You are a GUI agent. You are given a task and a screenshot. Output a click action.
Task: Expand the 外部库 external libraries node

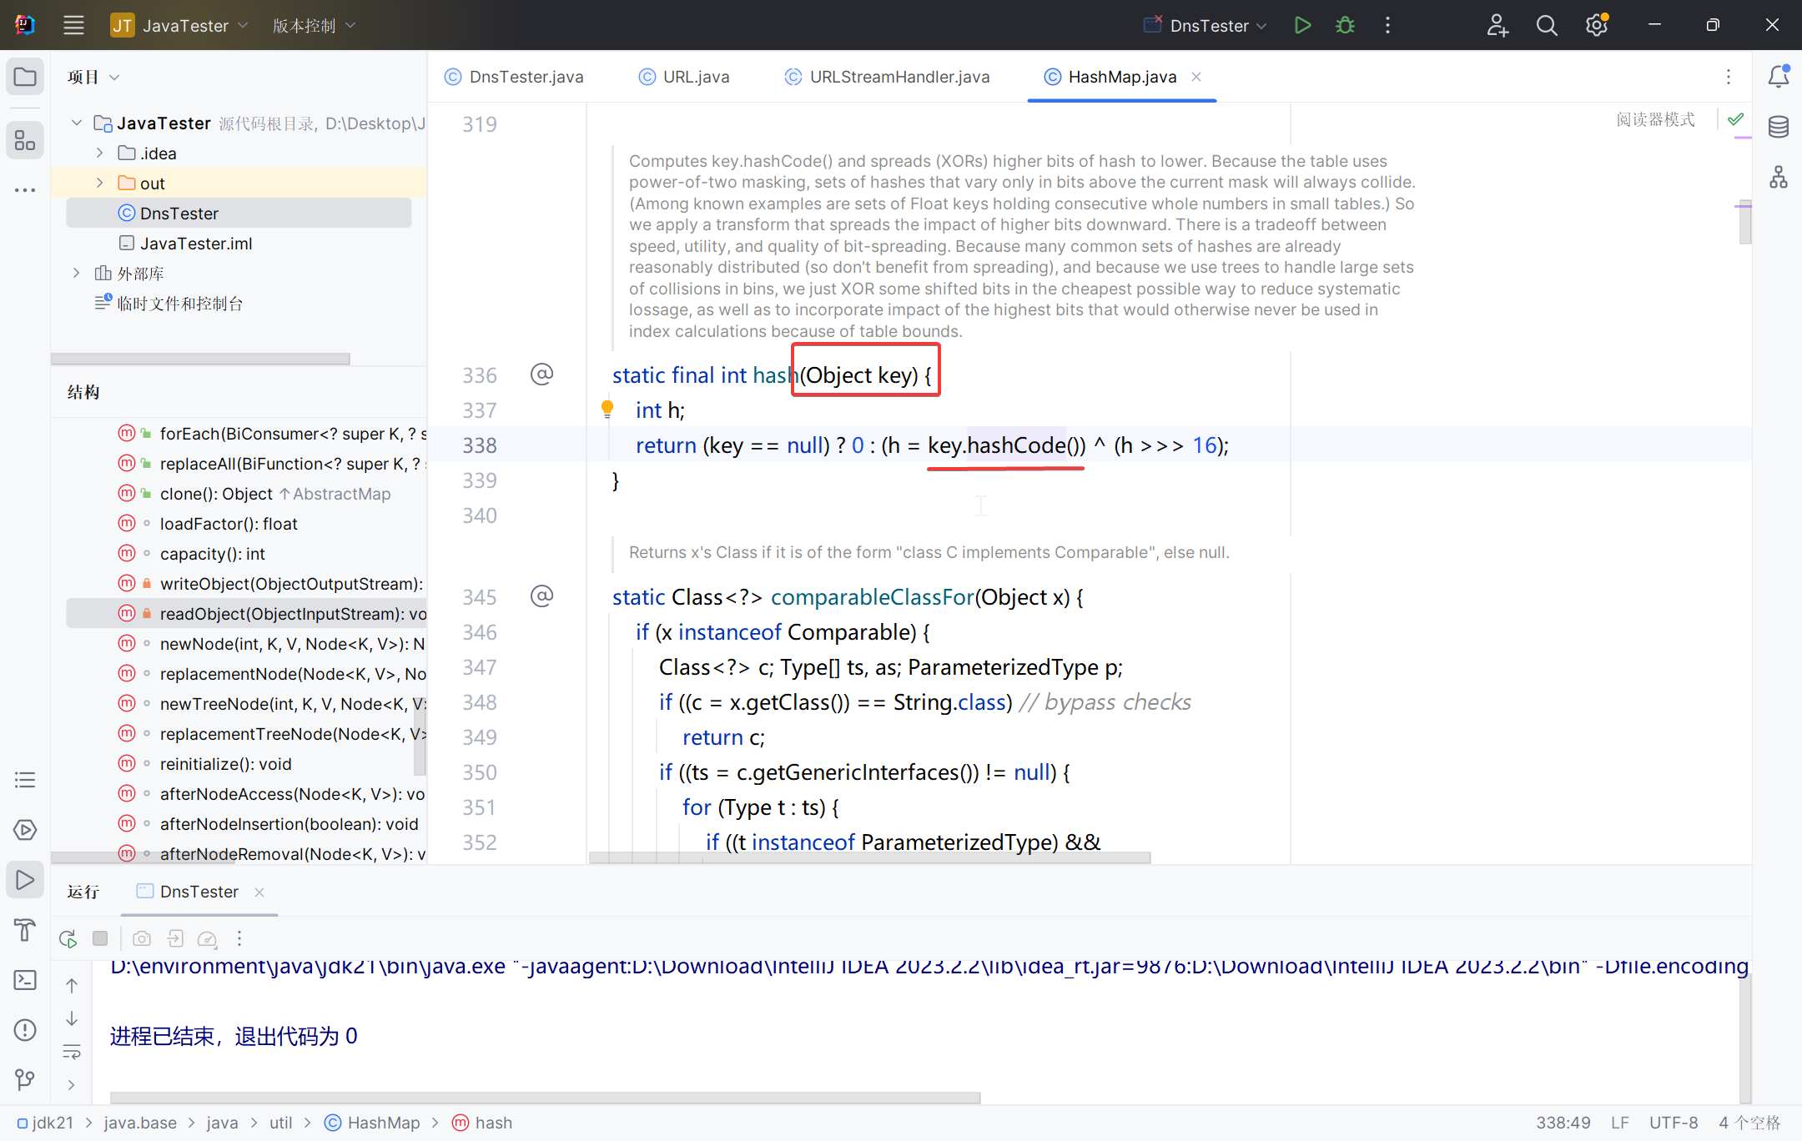click(x=77, y=273)
